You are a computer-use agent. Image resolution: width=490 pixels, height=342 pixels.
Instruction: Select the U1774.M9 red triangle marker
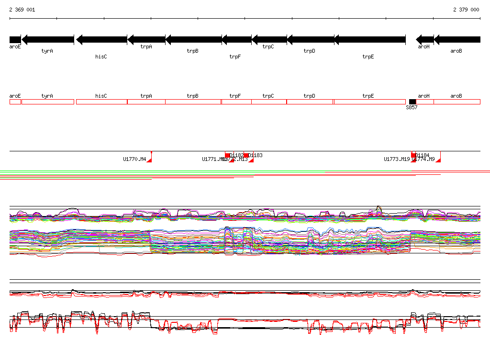pos(437,160)
